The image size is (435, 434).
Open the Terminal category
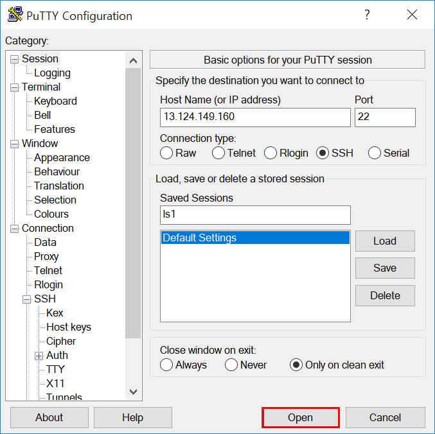pyautogui.click(x=41, y=87)
